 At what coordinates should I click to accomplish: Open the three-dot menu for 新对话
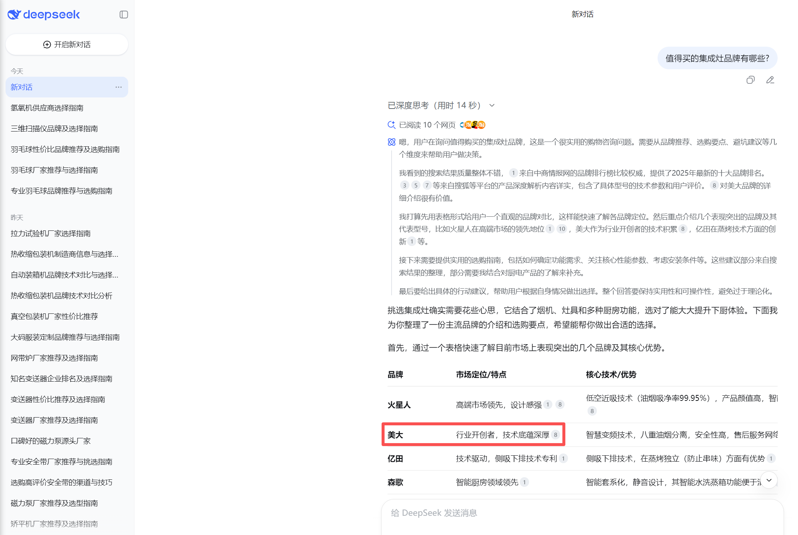[119, 87]
